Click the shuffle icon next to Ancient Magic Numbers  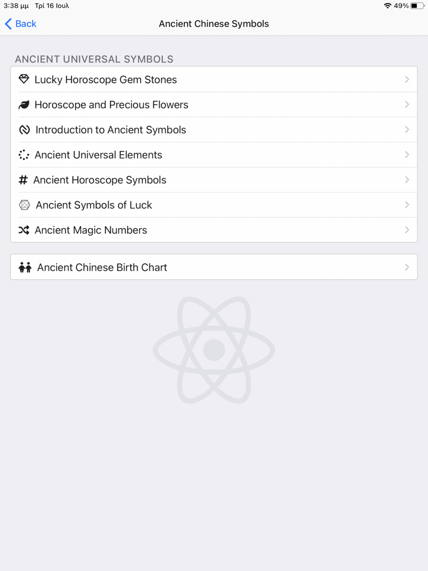[x=24, y=230]
